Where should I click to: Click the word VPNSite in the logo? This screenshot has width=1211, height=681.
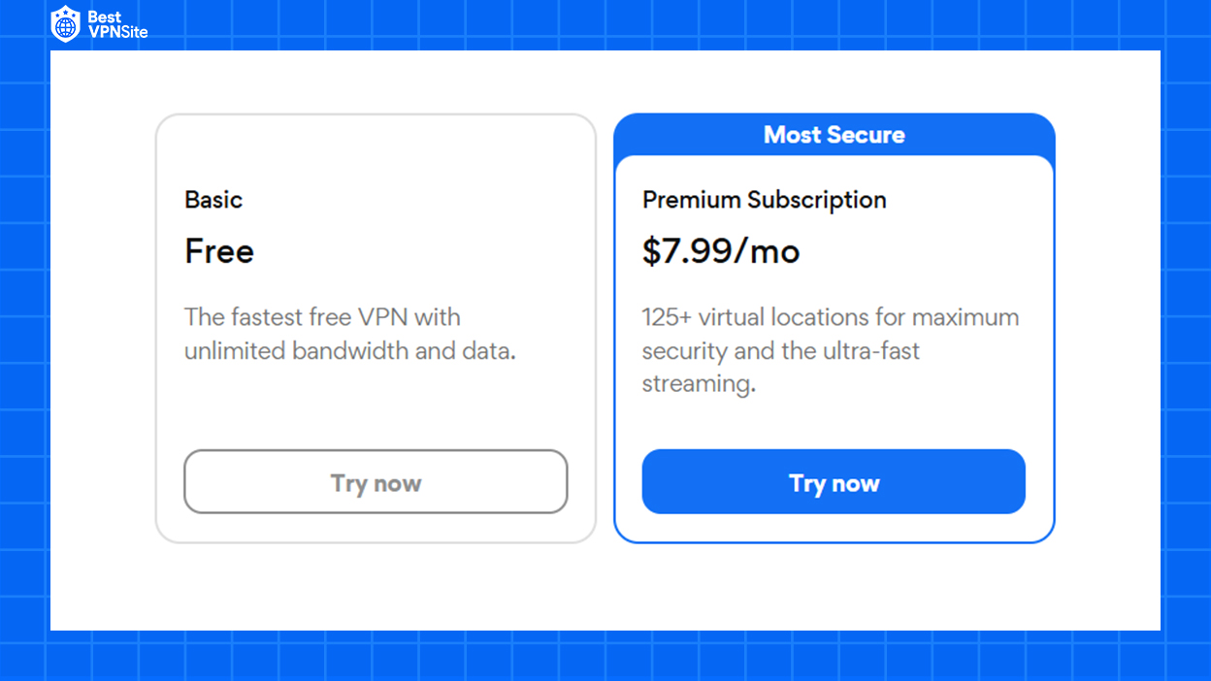pos(117,32)
